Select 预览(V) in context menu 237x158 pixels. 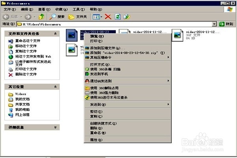pyautogui.click(x=128, y=36)
